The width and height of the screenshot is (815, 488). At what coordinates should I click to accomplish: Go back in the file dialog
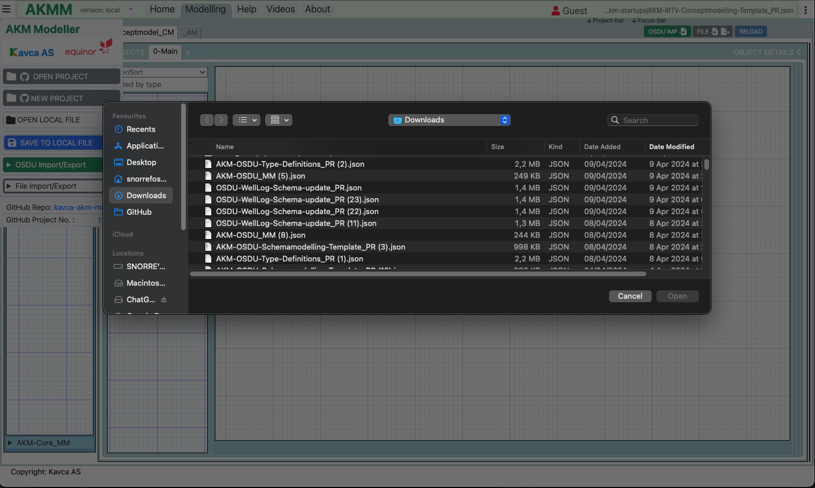point(207,120)
